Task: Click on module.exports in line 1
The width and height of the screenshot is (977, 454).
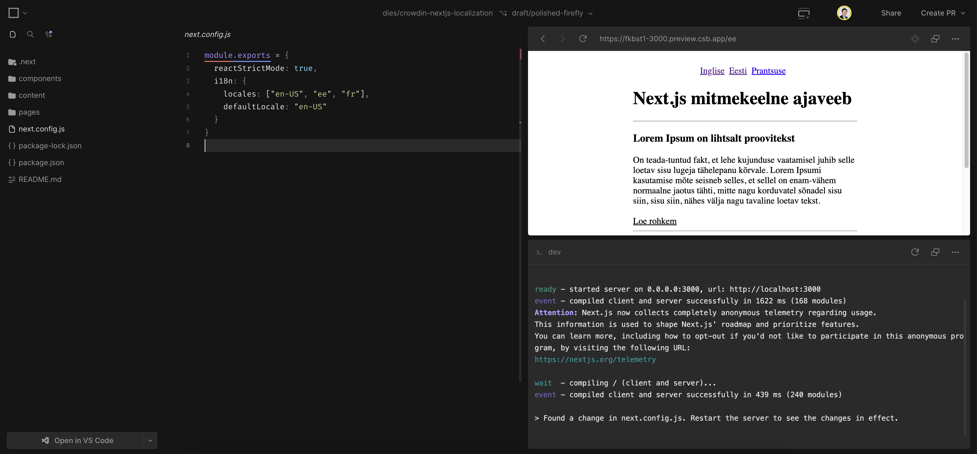Action: tap(237, 55)
